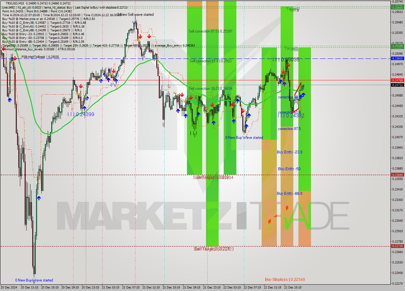405x291 pixels.
Task: Click the red 0.23604 price tag on axis
Action: click(x=398, y=175)
